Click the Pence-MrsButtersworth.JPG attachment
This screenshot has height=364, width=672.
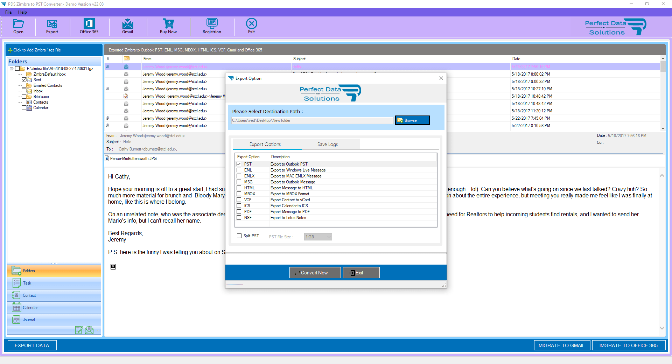point(133,159)
